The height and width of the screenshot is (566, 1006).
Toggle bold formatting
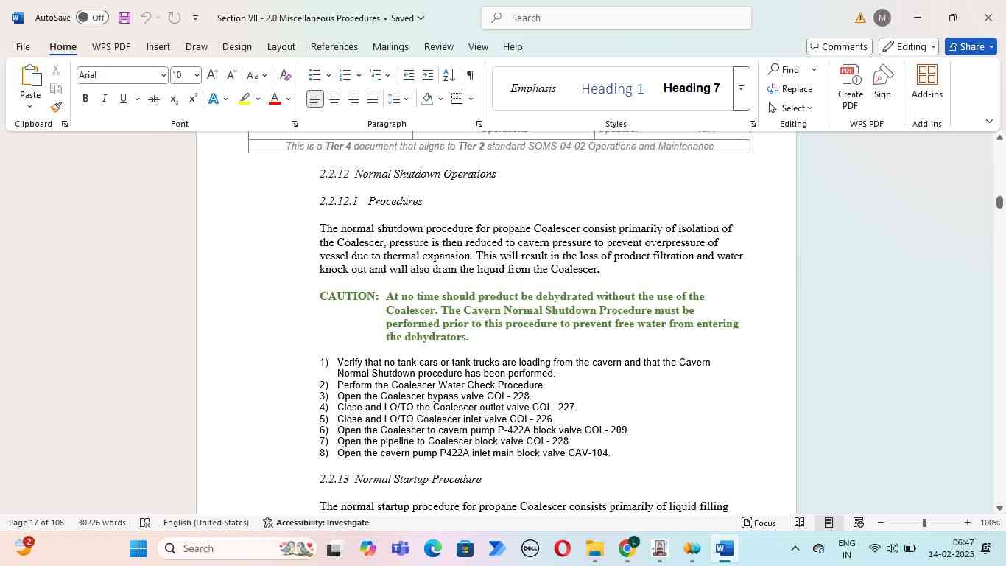85,99
